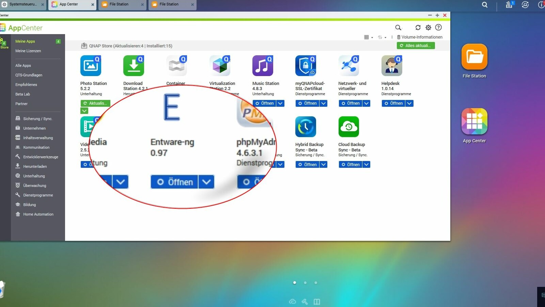Click the utilities tool icon at bottom
The width and height of the screenshot is (545, 307).
coord(305,302)
